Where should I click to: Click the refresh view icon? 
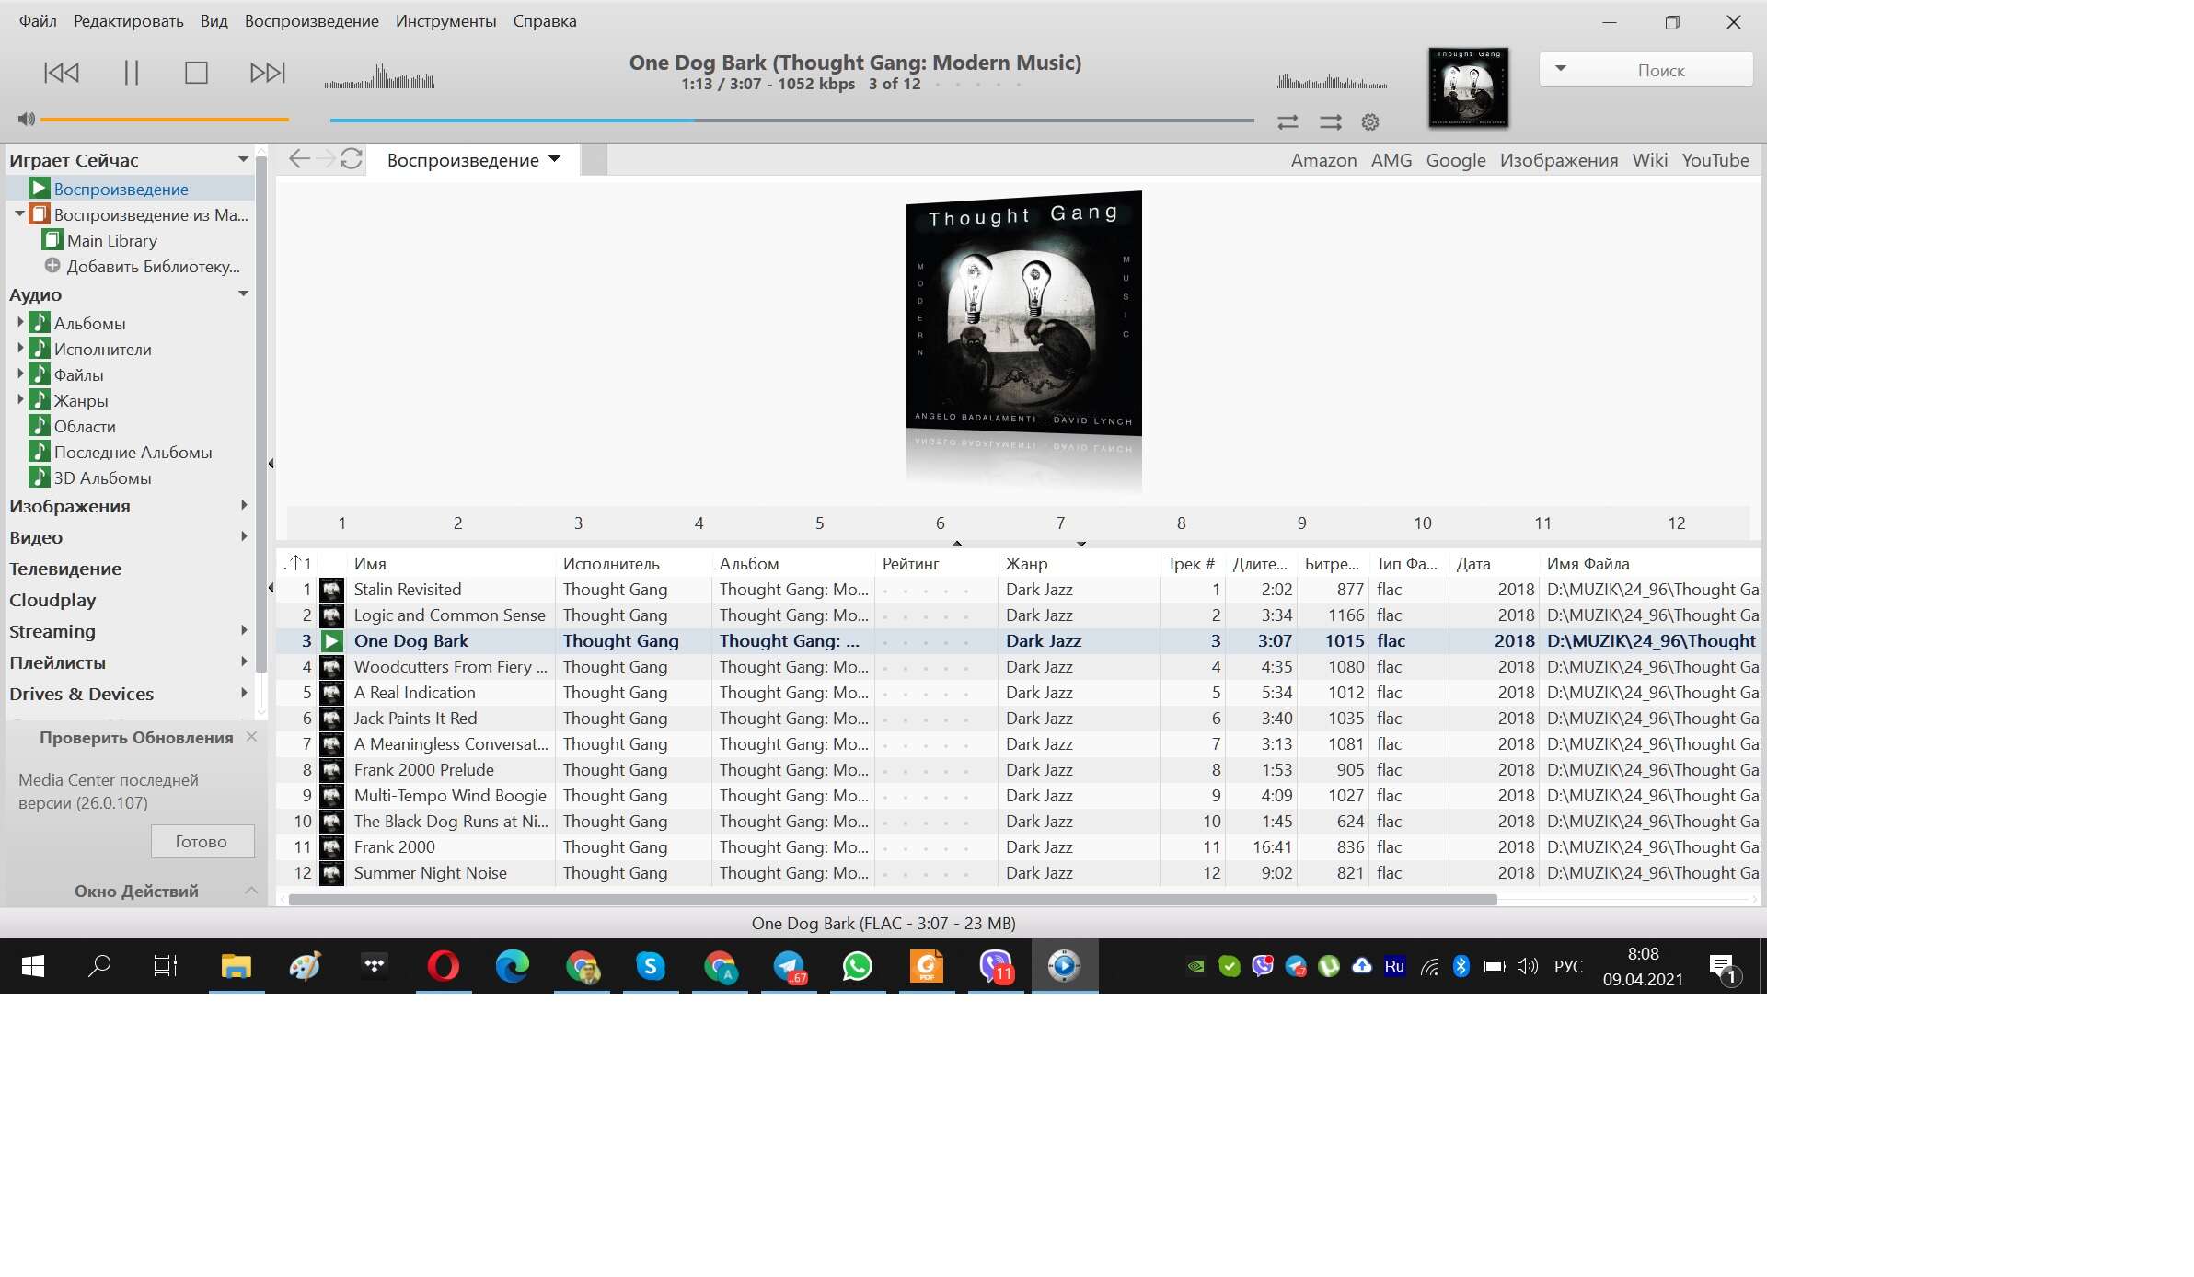[x=351, y=159]
